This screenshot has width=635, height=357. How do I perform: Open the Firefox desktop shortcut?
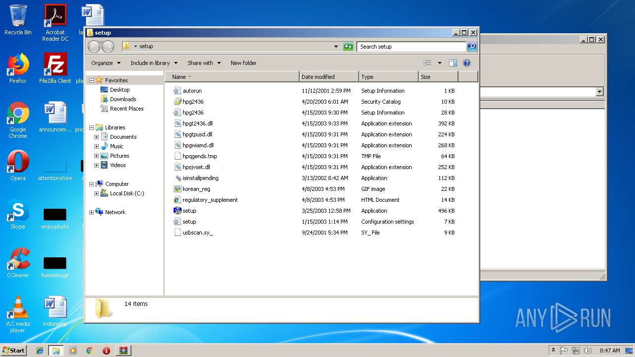point(18,68)
